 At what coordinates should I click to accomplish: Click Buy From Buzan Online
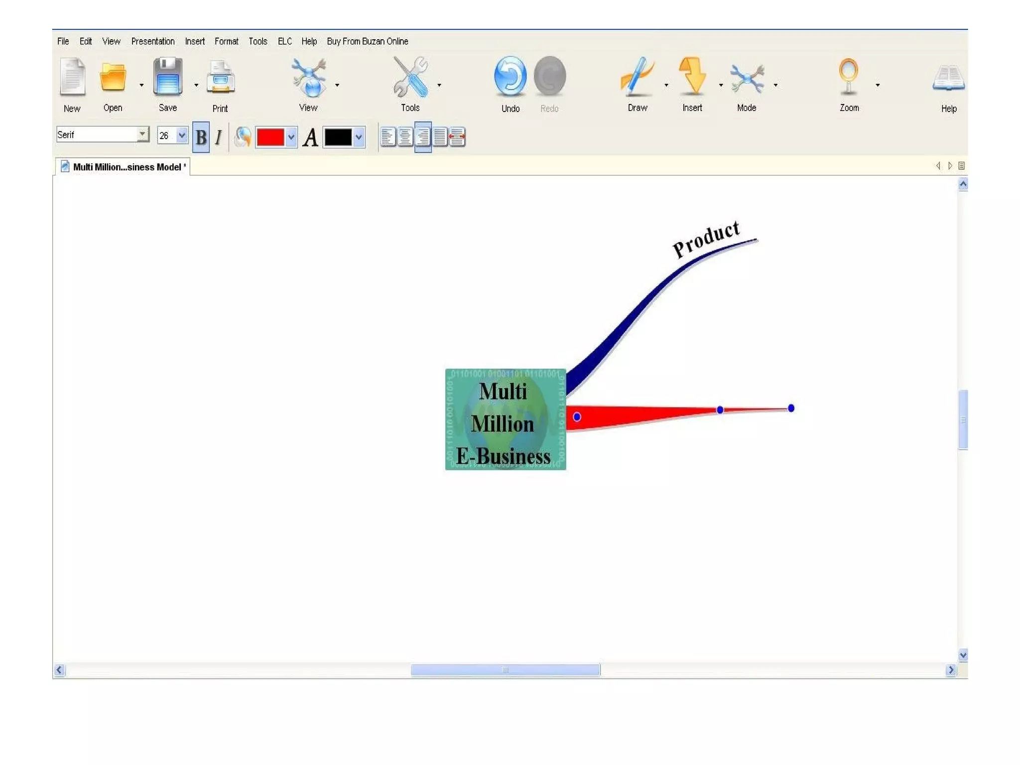367,41
